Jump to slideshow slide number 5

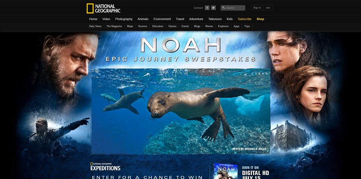click(266, 73)
